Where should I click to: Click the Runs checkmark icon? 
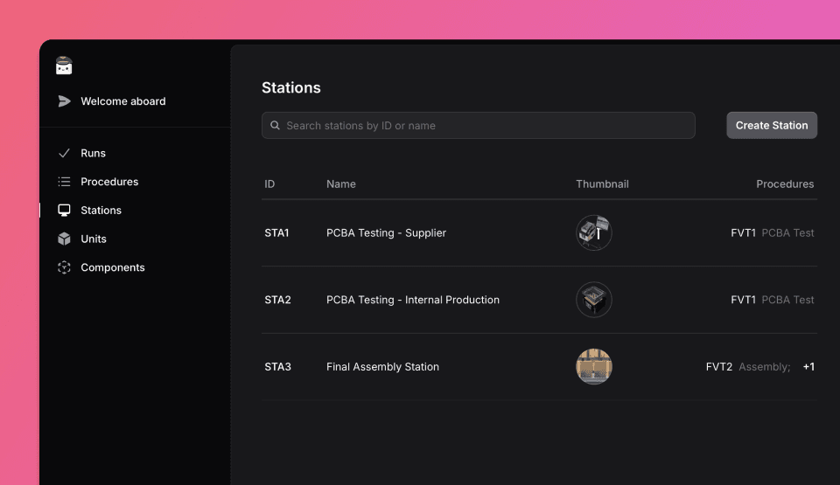point(64,153)
